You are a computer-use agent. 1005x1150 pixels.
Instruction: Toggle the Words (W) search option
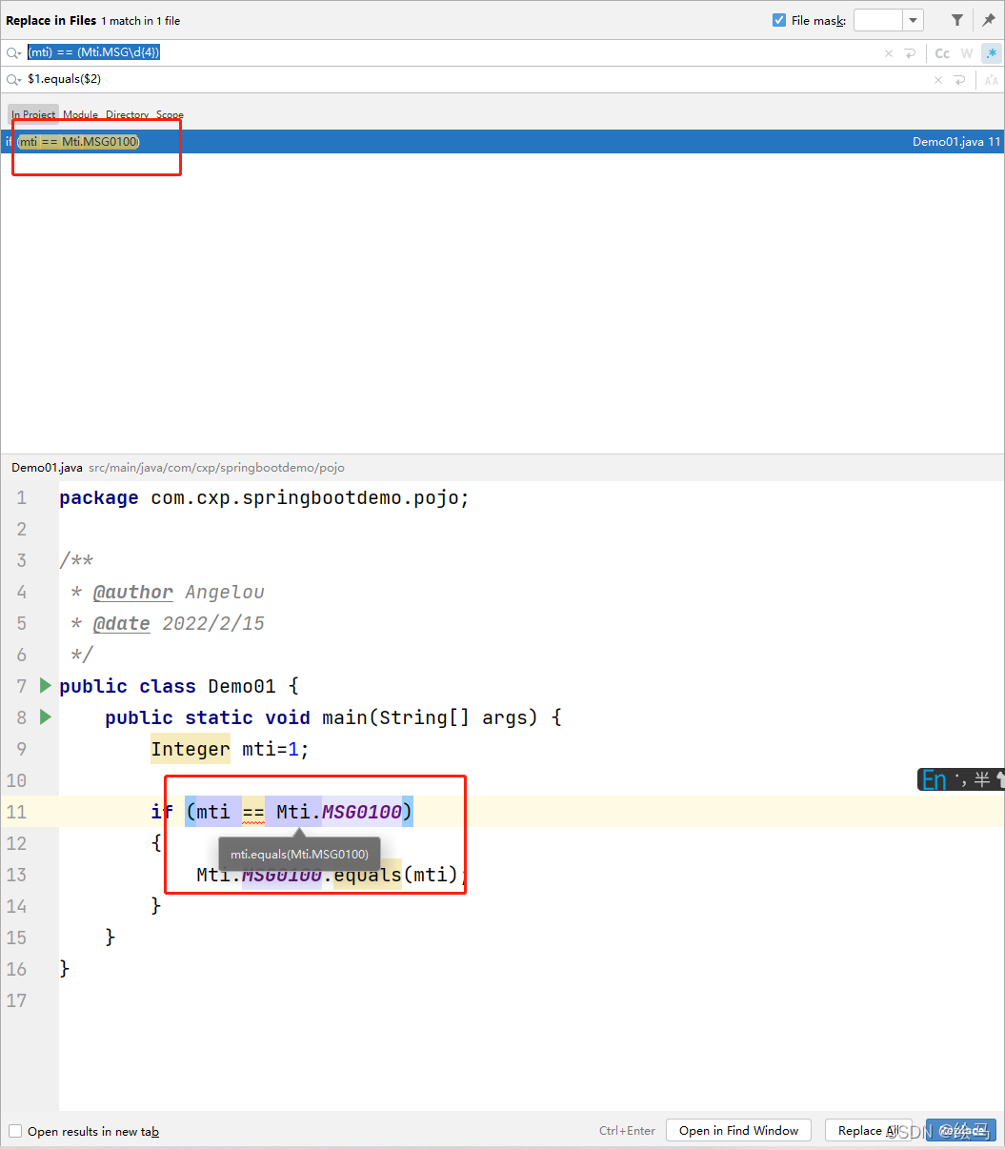coord(967,53)
